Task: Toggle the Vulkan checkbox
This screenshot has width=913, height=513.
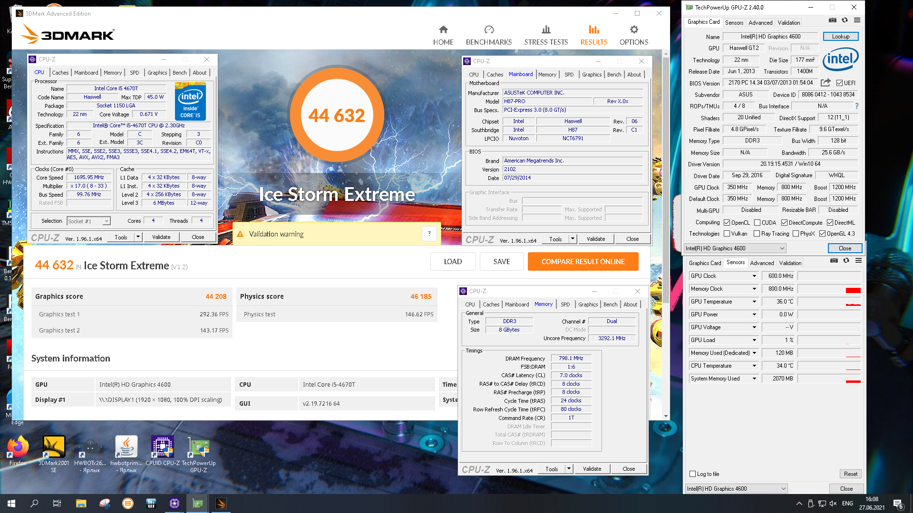Action: pyautogui.click(x=727, y=233)
